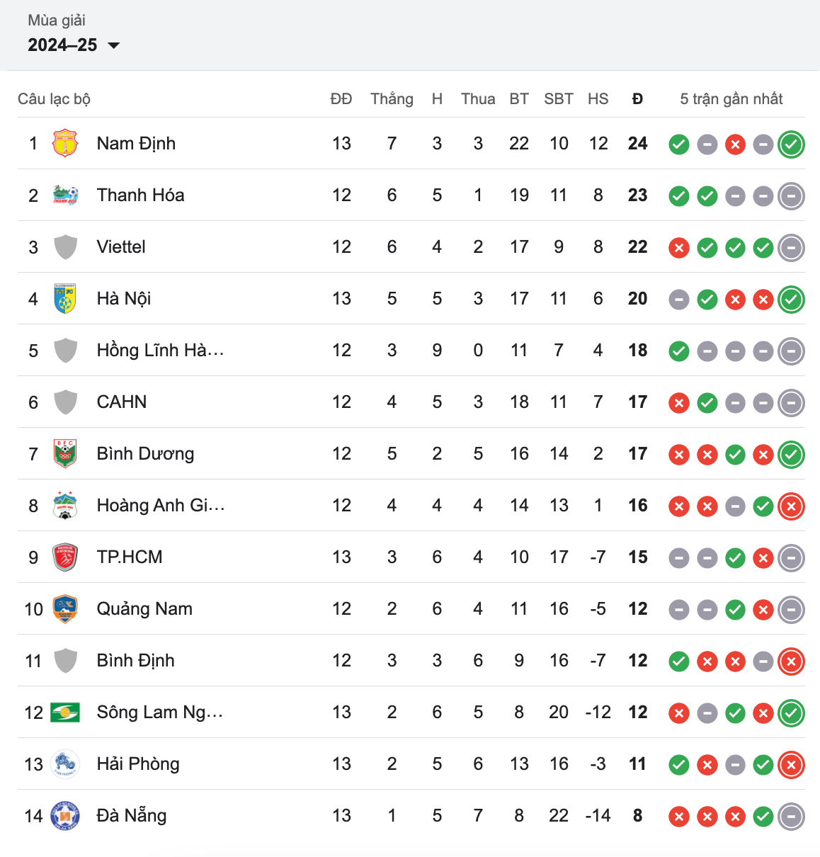Screen dimensions: 820x857
Task: Open the Viettel team link
Action: pos(121,247)
